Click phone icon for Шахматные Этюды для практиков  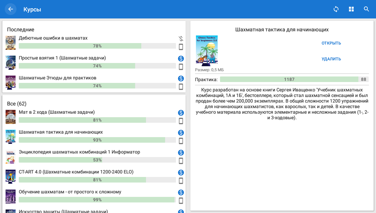tap(181, 87)
